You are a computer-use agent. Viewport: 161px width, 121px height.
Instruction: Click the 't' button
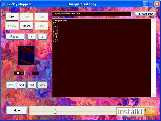point(32,37)
